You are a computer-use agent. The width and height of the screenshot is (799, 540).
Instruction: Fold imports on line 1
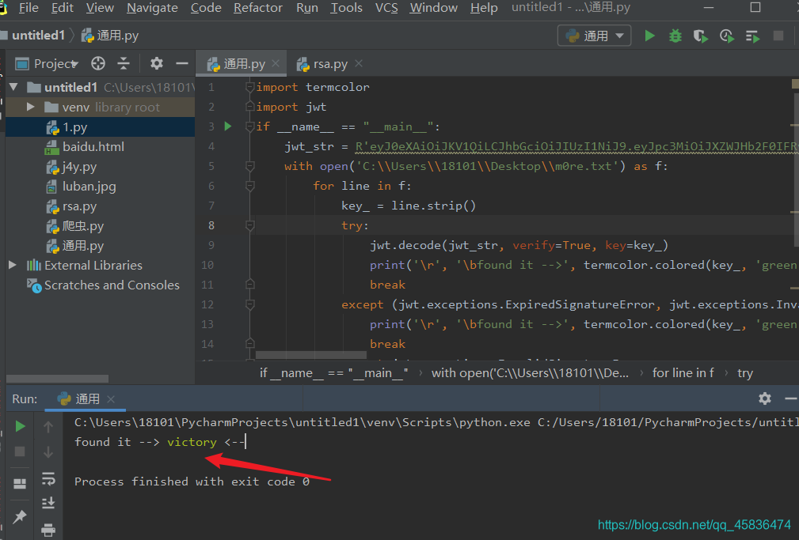pyautogui.click(x=249, y=87)
